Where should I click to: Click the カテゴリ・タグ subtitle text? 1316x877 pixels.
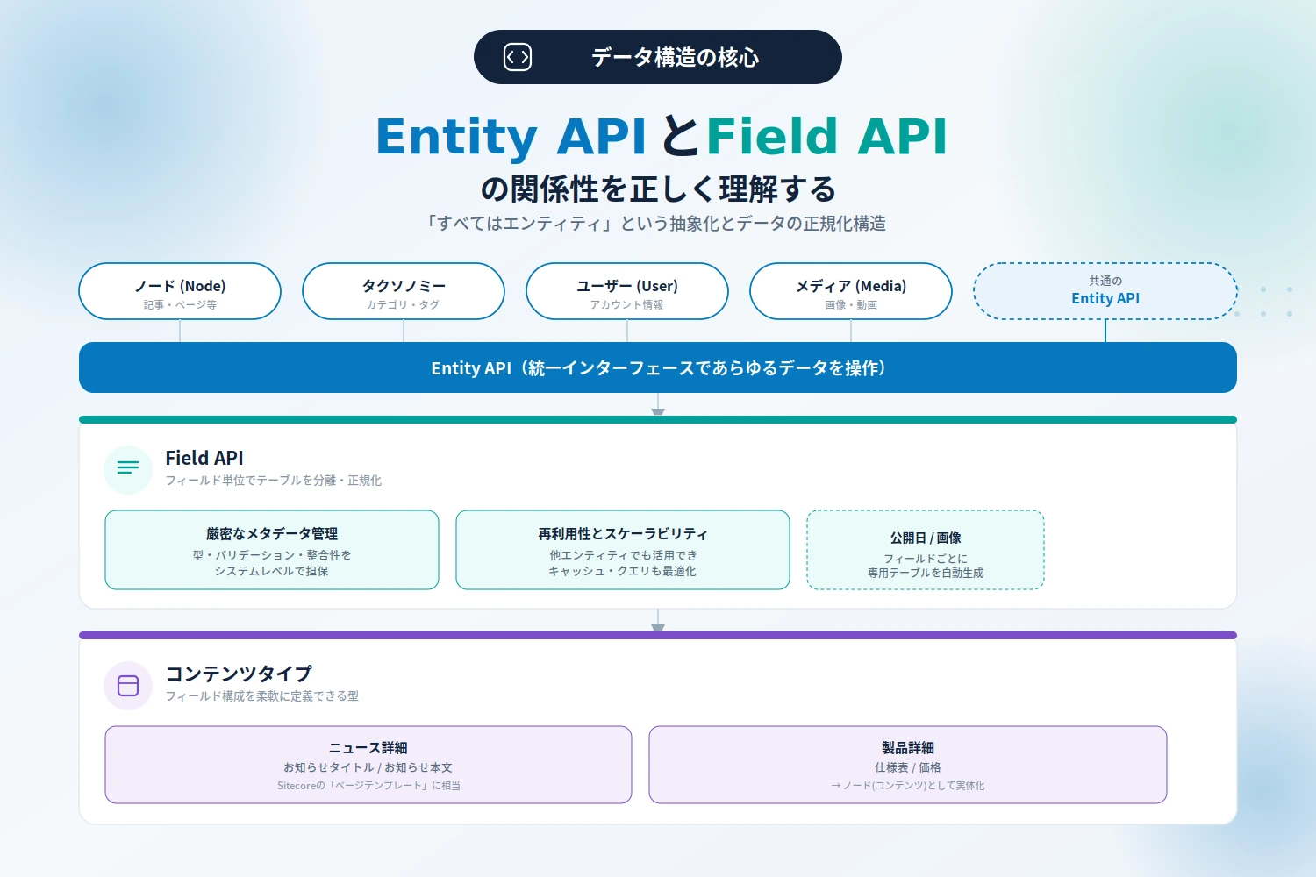(x=404, y=305)
